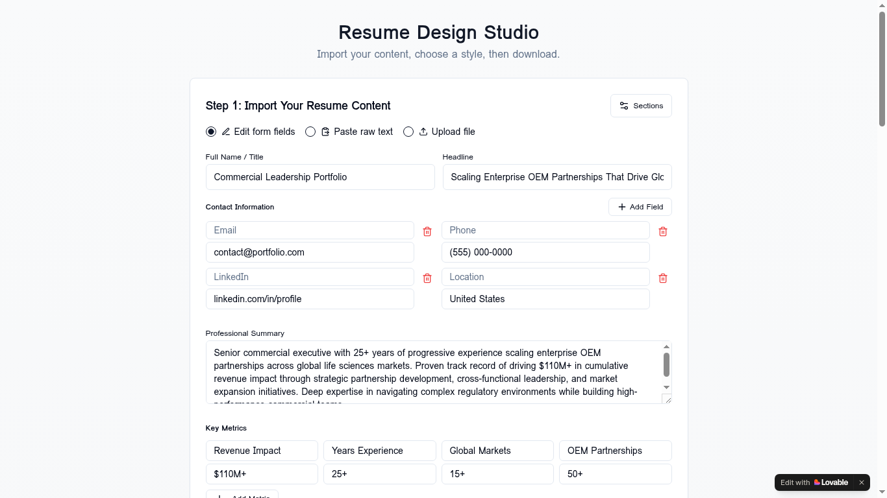The height and width of the screenshot is (498, 887).
Task: Click the Step 1: Import Your Resume Content title
Action: (298, 106)
